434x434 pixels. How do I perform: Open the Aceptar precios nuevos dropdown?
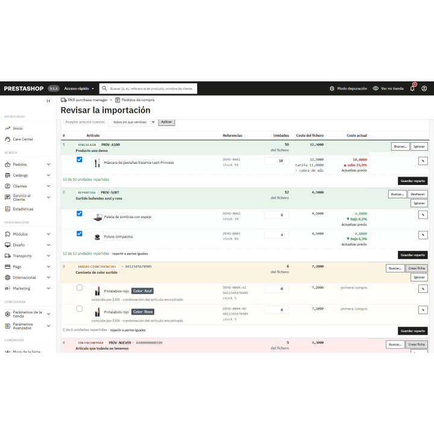pos(132,122)
